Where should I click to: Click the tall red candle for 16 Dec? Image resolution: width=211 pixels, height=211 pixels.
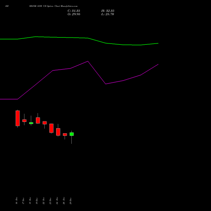coord(18,118)
